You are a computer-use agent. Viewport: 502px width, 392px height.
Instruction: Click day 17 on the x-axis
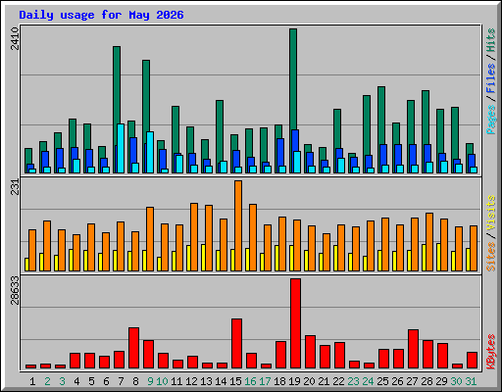[265, 381]
